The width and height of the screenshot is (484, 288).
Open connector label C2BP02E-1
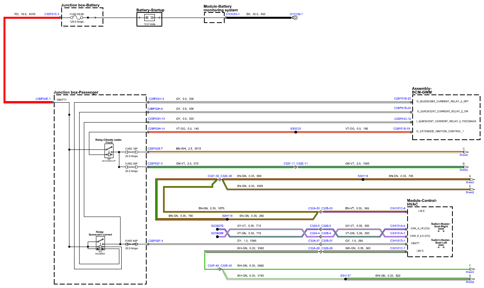pos(43,99)
